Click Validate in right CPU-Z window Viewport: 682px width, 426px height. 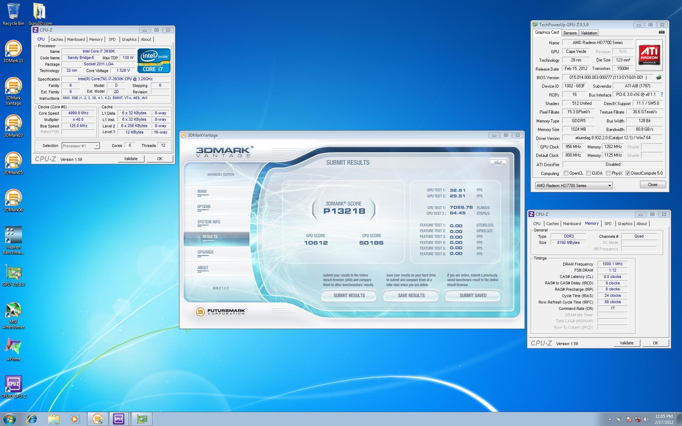(x=627, y=343)
